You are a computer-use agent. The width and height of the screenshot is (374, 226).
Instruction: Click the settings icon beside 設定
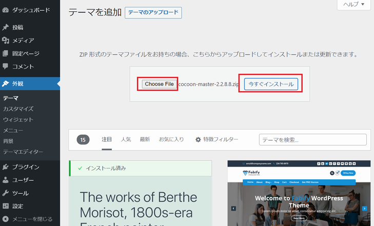[6, 206]
